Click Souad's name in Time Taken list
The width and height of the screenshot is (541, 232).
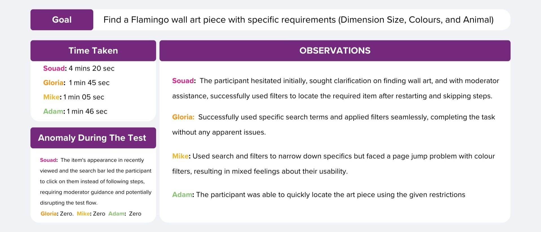[x=54, y=68]
